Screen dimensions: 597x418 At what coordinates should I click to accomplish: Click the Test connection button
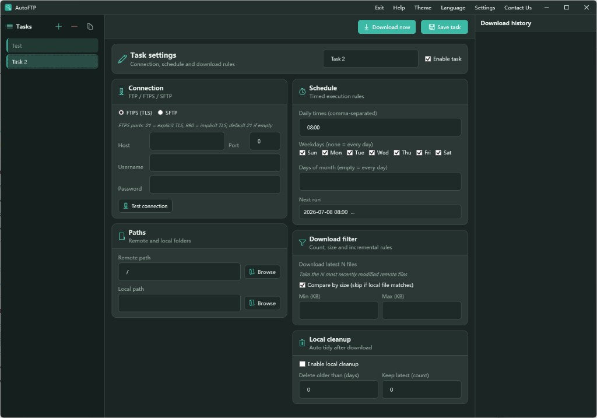pos(145,206)
